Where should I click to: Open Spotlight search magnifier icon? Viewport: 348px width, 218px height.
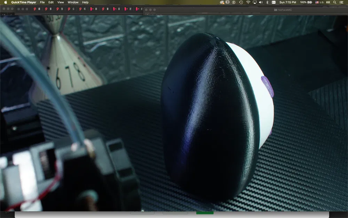pos(335,2)
